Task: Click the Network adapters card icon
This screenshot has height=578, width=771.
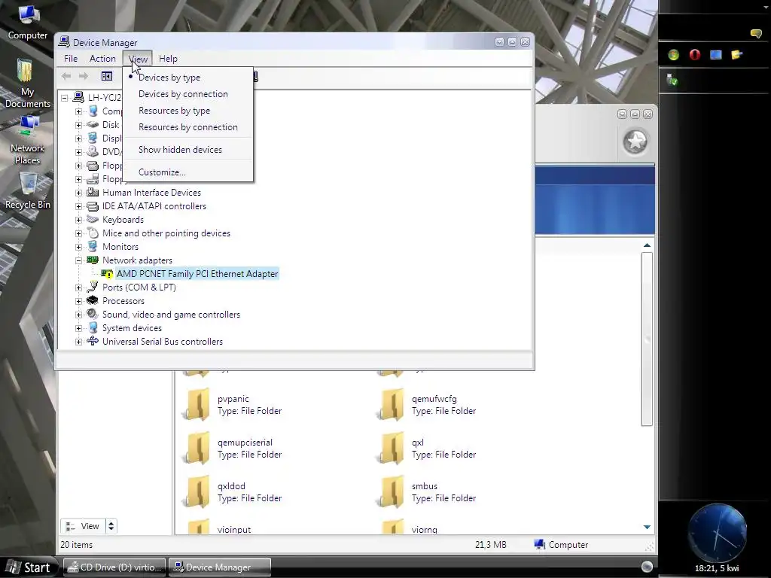Action: (x=93, y=260)
